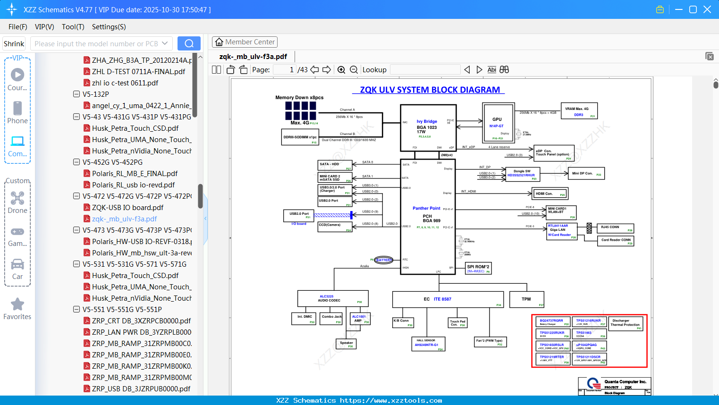This screenshot has height=405, width=719.
Task: Open the VIP(V) menu
Action: [44, 27]
